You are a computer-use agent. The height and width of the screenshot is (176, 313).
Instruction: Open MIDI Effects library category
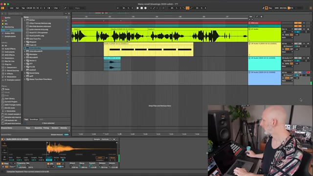point(10,55)
